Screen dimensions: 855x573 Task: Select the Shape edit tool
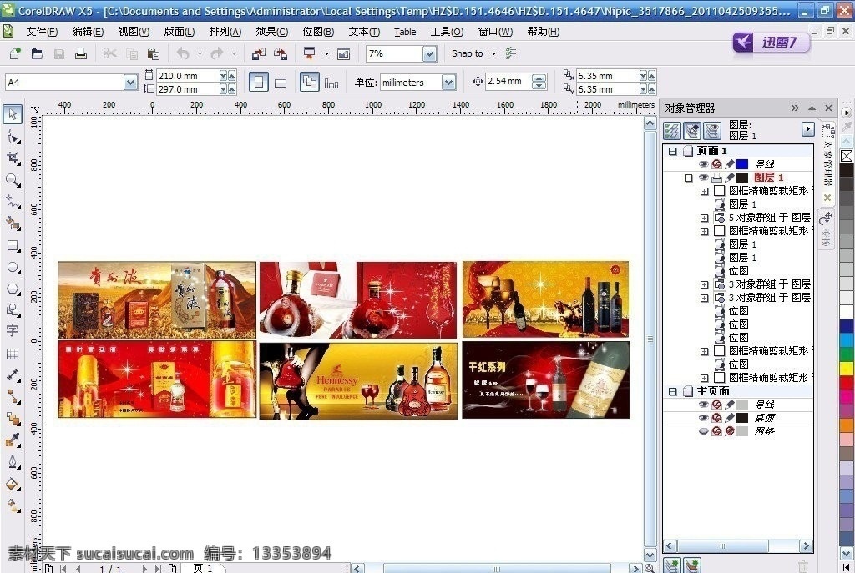13,138
